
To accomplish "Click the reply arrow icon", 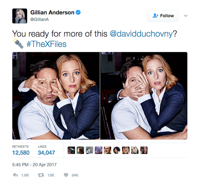I will [15, 175].
